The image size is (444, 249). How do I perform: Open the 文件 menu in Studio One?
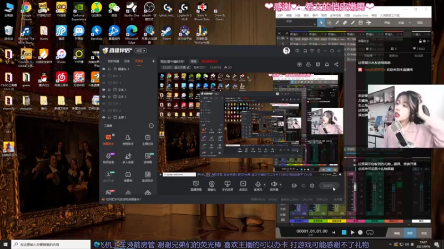(x=280, y=15)
